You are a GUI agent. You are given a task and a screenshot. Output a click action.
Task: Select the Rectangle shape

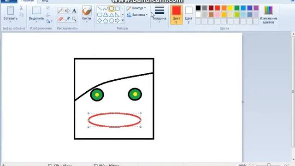pos(117,8)
